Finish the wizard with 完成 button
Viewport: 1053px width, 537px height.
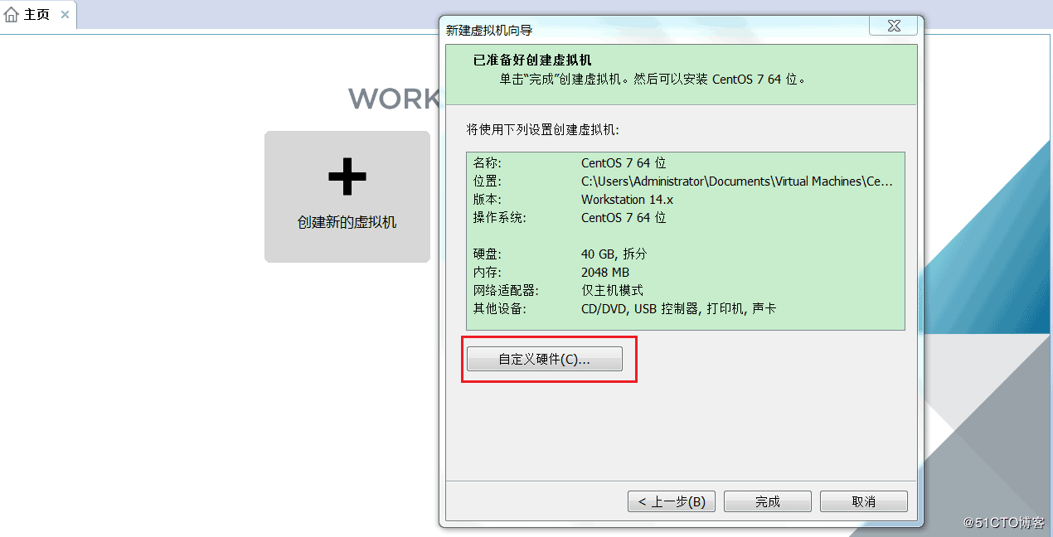coord(767,501)
